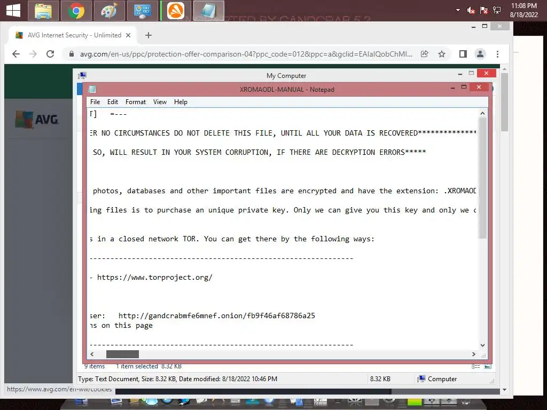Minimize the Notepad window

coord(453,88)
